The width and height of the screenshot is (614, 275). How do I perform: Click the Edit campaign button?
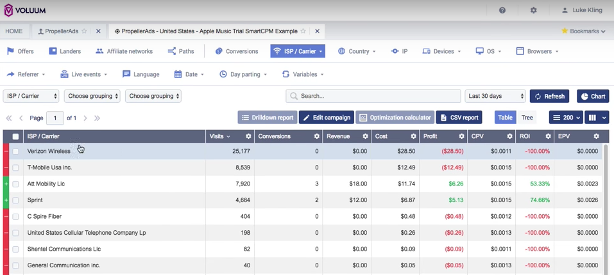[327, 118]
